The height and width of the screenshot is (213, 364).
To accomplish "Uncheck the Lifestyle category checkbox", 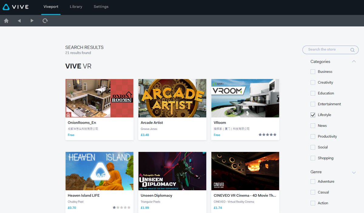I will [313, 115].
